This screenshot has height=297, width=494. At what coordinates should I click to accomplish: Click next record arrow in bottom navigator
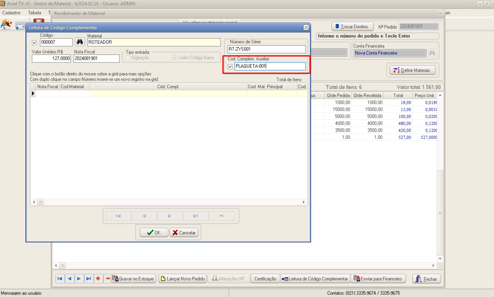click(x=79, y=279)
